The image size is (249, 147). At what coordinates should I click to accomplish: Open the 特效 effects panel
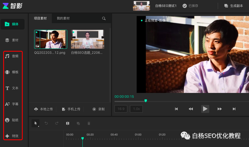12,136
